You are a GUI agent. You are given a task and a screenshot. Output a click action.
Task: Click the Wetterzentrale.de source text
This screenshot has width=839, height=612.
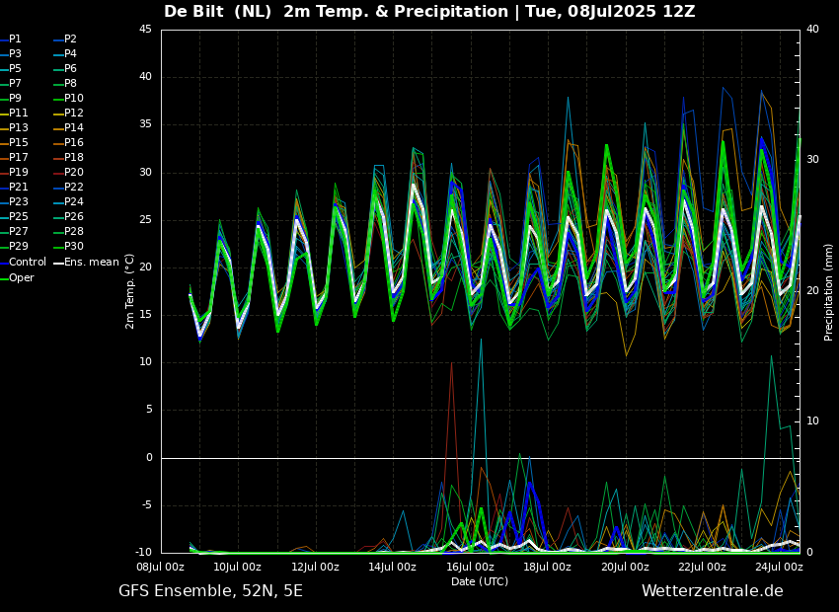(712, 591)
